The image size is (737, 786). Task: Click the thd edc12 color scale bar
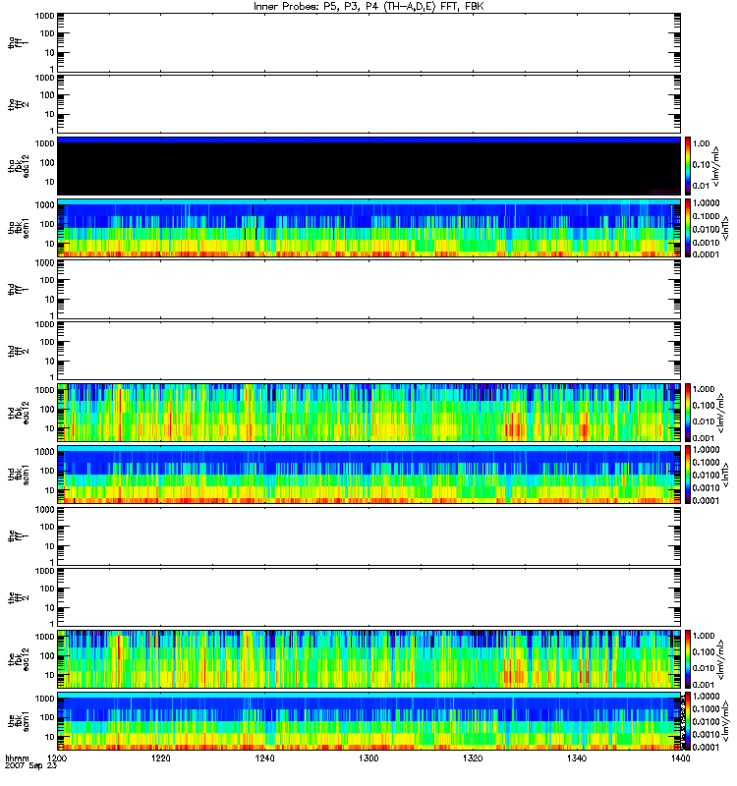(688, 413)
